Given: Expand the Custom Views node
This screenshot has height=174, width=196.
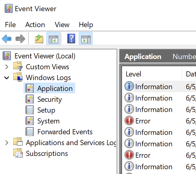Looking at the screenshot, I should (7, 67).
